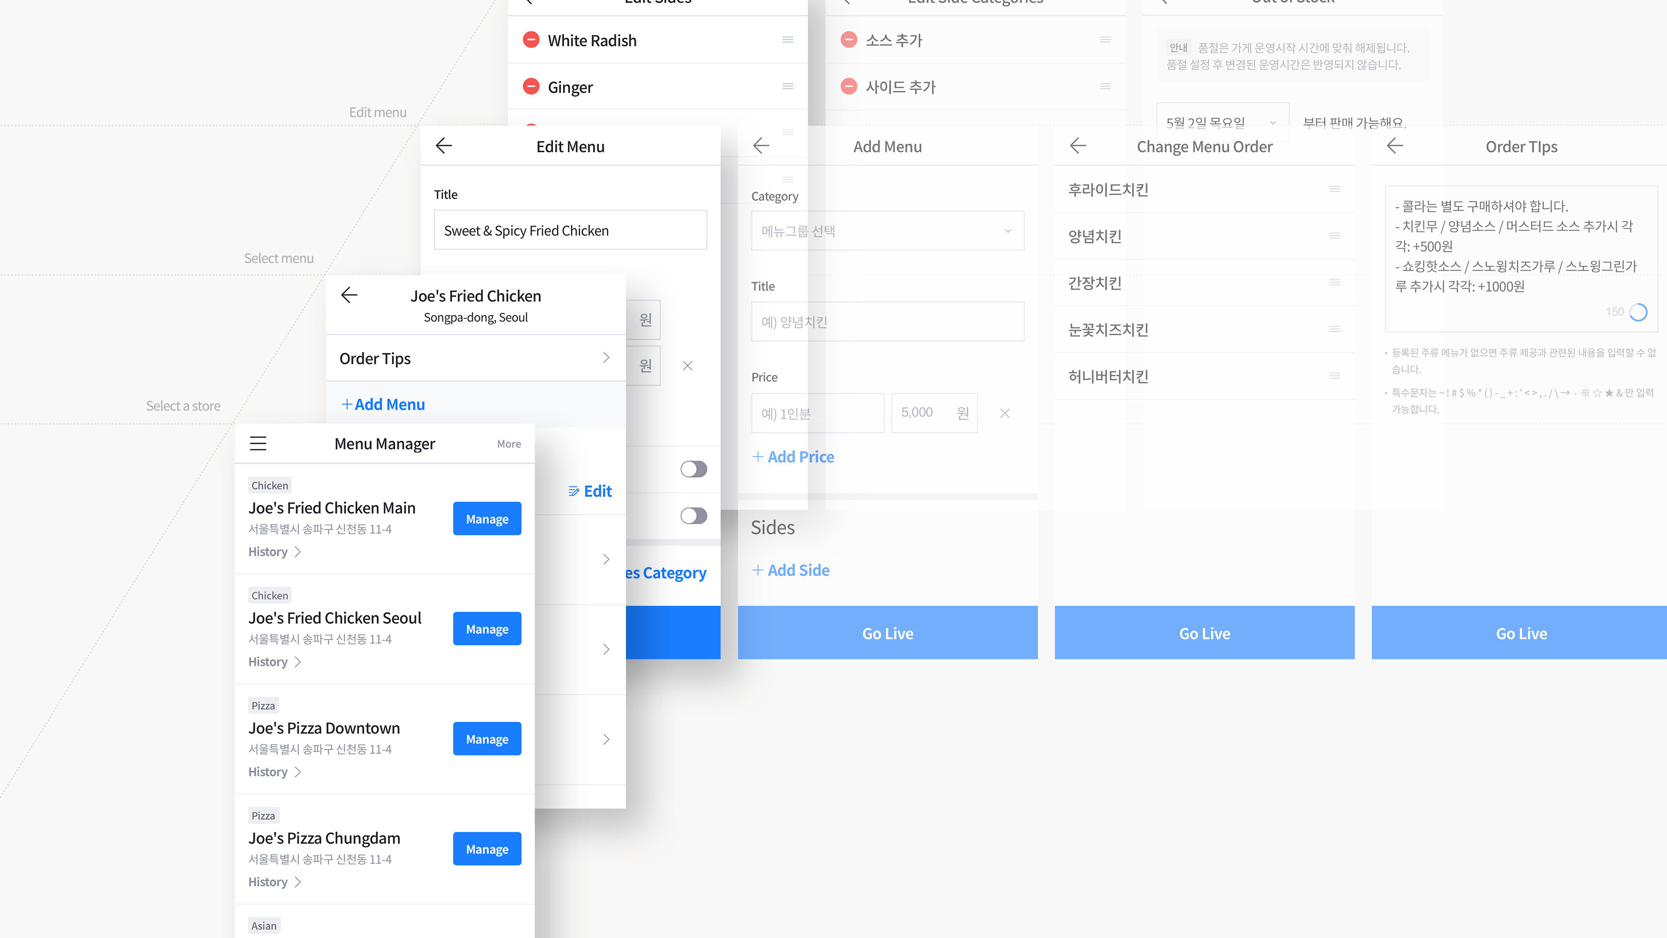Toggle the upper switch in Edit Menu
The image size is (1667, 938).
pos(694,469)
